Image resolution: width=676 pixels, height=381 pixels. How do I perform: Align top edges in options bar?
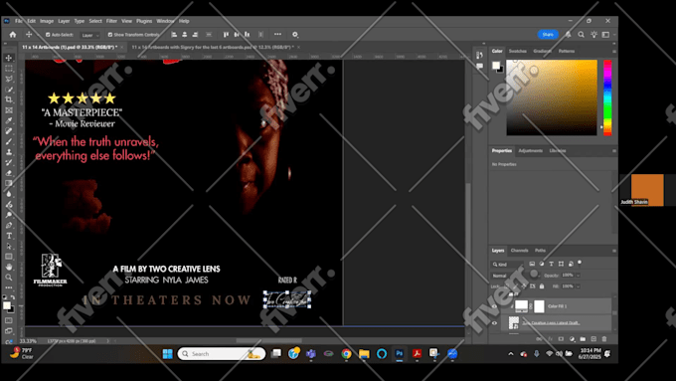(x=226, y=35)
